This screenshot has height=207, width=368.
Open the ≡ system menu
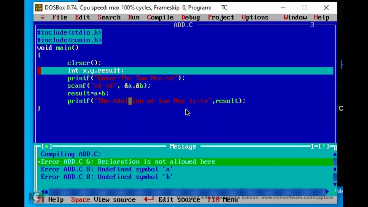tap(43, 18)
